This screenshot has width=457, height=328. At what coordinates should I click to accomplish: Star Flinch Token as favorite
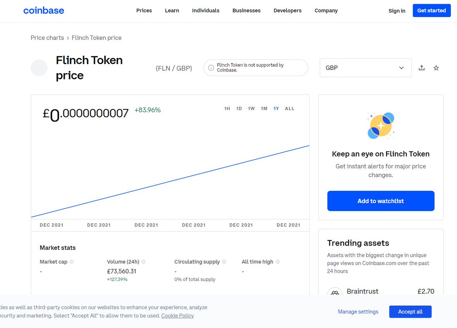(436, 68)
